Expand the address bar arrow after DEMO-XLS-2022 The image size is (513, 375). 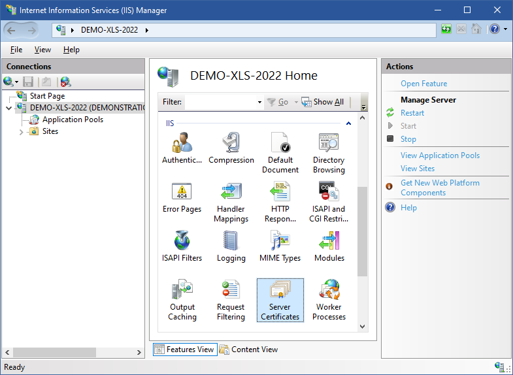(x=147, y=30)
